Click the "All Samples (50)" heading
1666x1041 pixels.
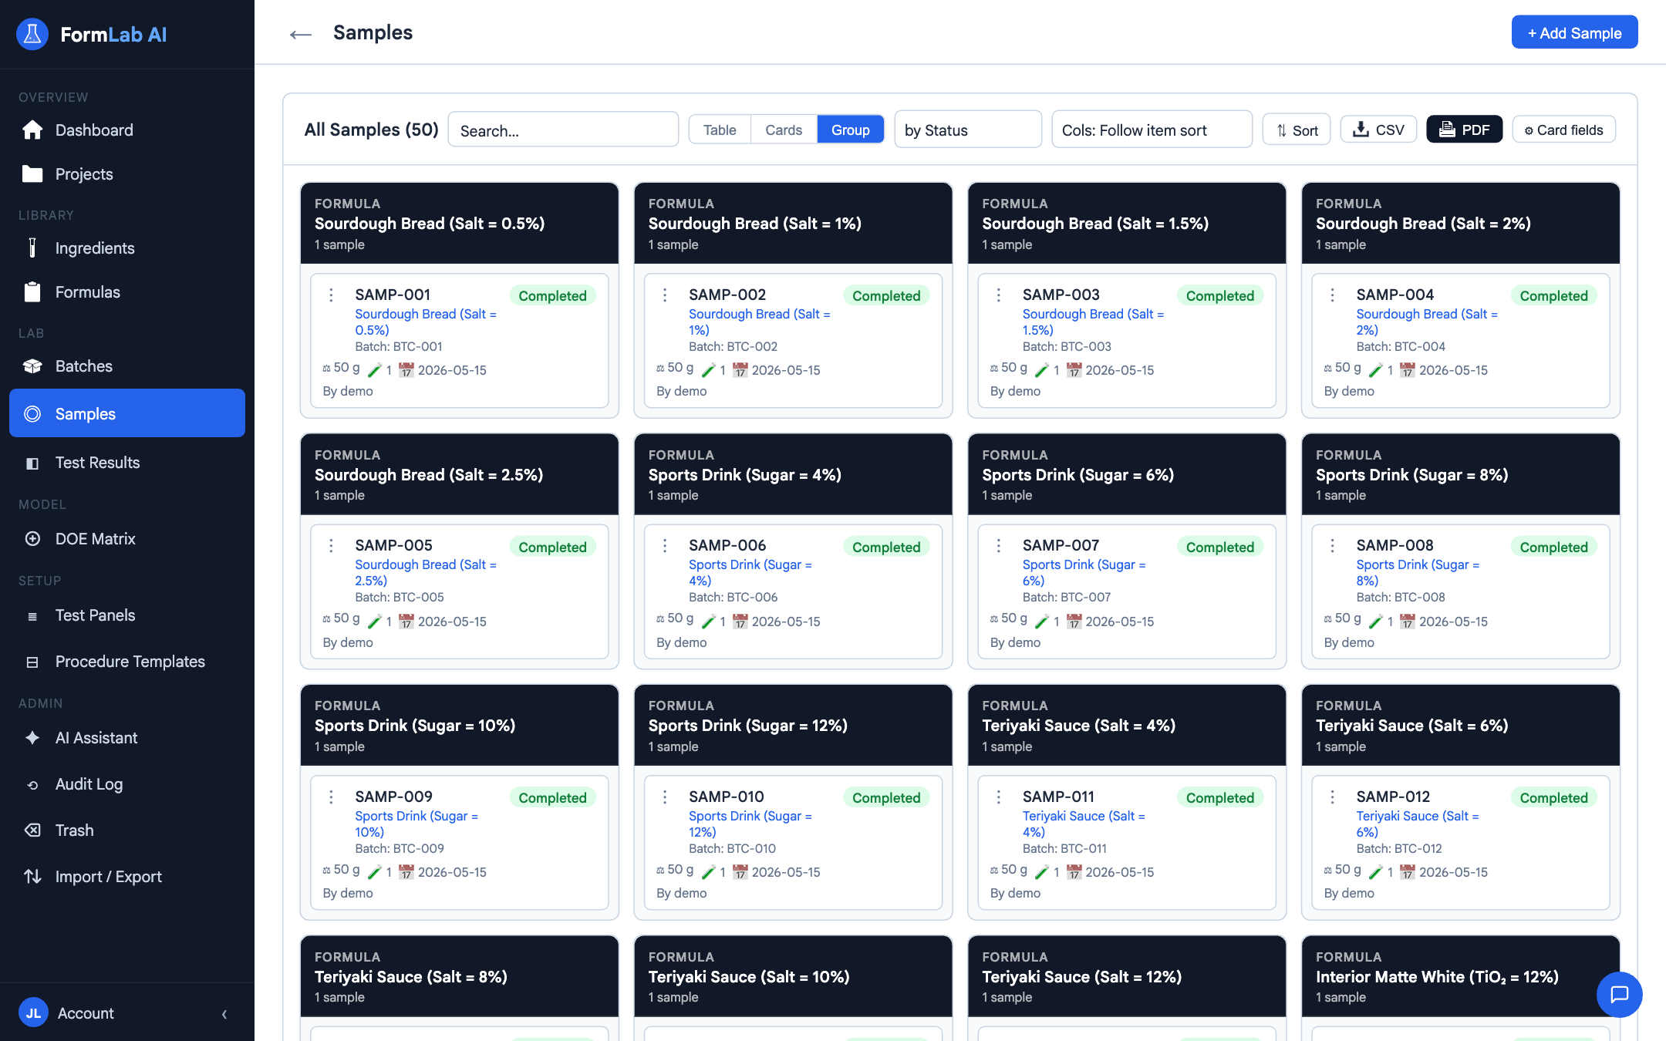371,130
